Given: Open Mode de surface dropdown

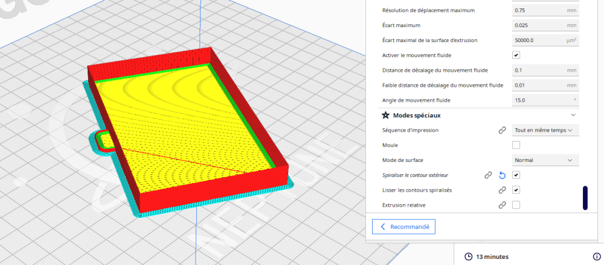Looking at the screenshot, I should tap(545, 160).
